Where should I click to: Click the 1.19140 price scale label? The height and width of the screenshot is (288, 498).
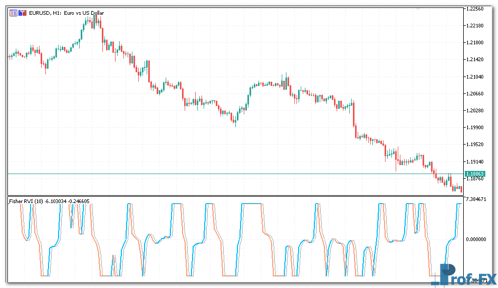(x=476, y=161)
